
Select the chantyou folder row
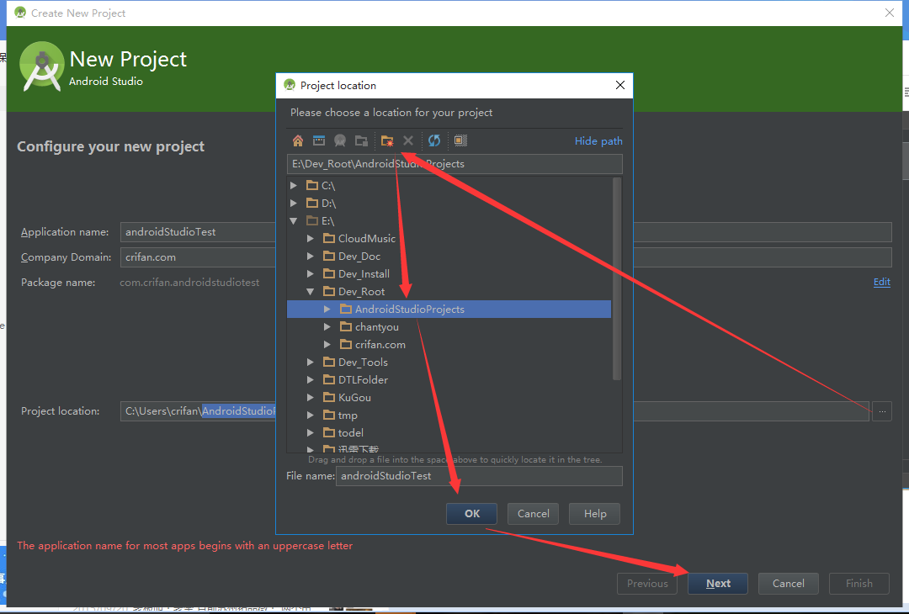[449, 326]
